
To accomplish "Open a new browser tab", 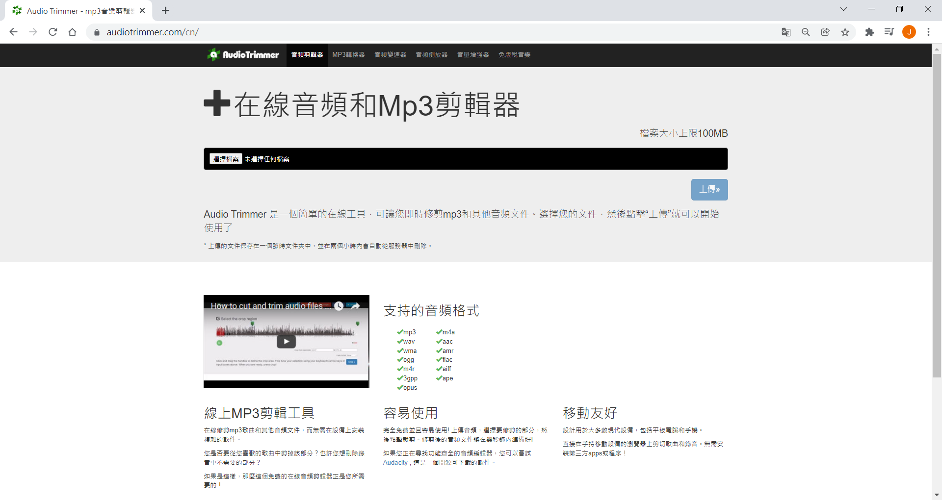I will pos(165,10).
